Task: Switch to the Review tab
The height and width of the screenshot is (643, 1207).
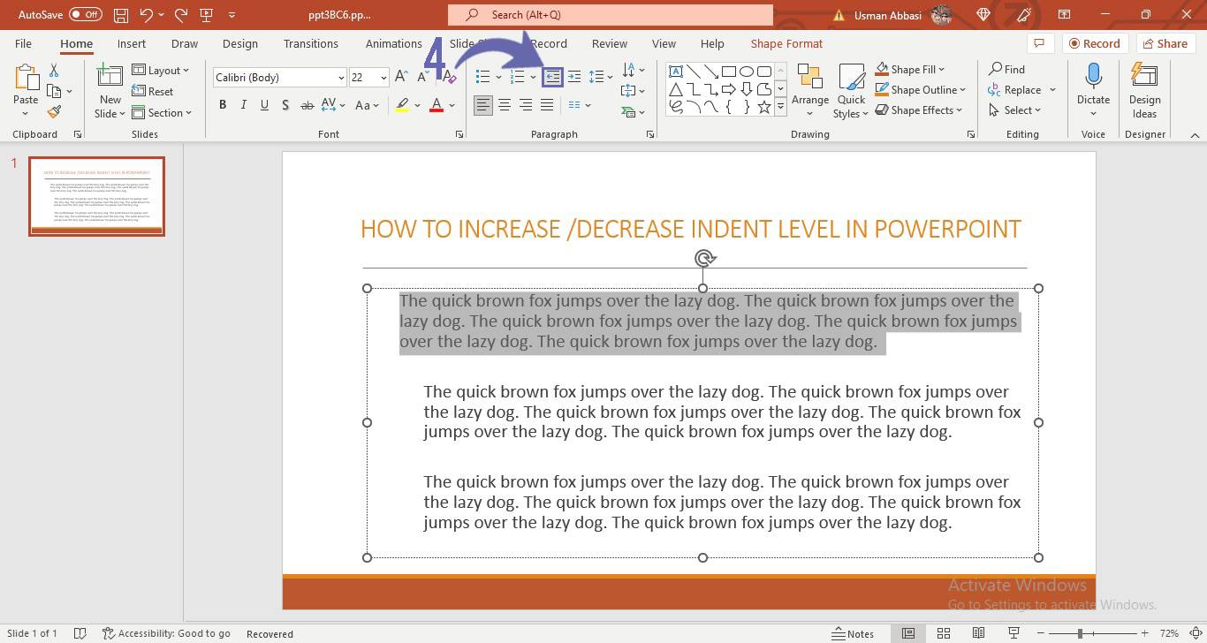Action: [610, 43]
